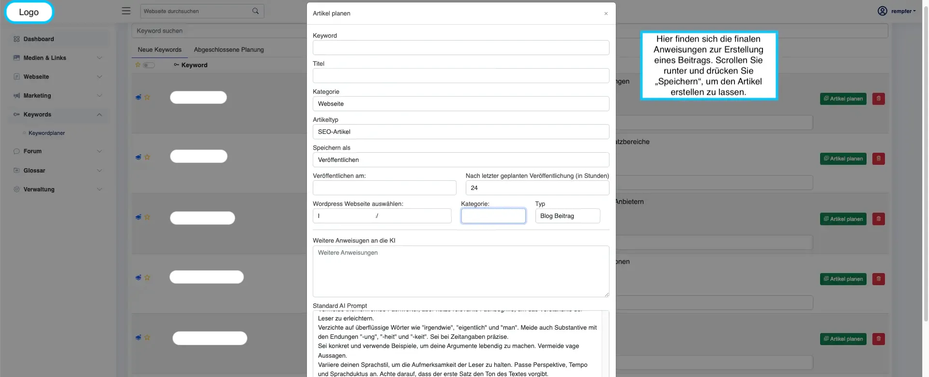The image size is (929, 377).
Task: Delete the keyword row ending in 'ngen'
Action: point(878,99)
